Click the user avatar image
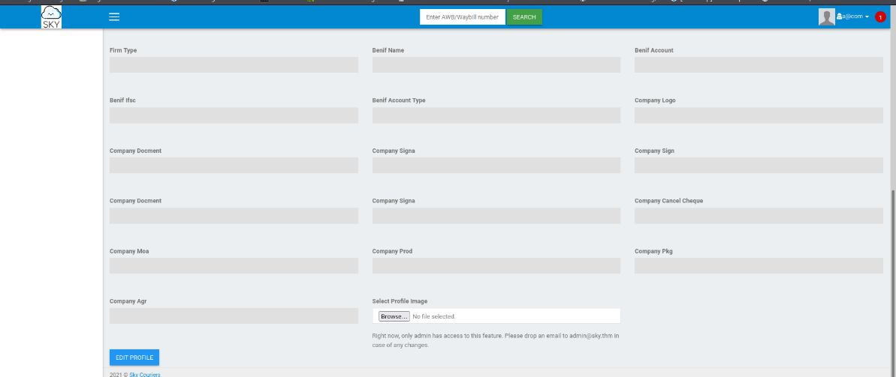 826,17
